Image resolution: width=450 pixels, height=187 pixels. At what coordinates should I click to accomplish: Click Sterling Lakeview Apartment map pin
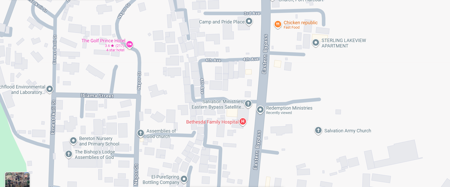316,43
